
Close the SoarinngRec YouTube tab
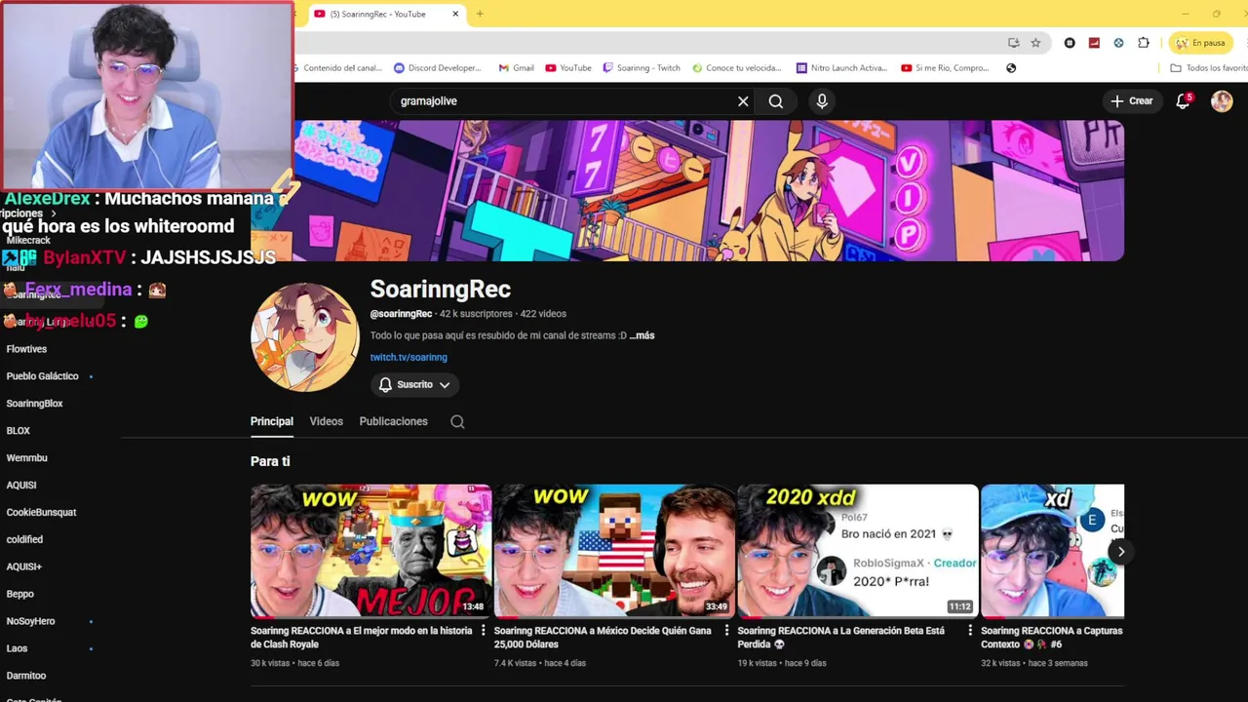tap(455, 14)
